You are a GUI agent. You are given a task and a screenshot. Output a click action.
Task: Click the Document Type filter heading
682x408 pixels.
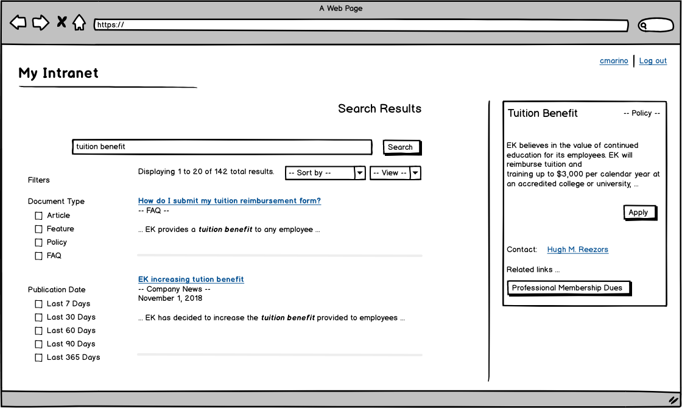tap(56, 202)
